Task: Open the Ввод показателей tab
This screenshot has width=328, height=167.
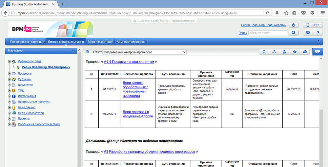Action: click(x=100, y=42)
